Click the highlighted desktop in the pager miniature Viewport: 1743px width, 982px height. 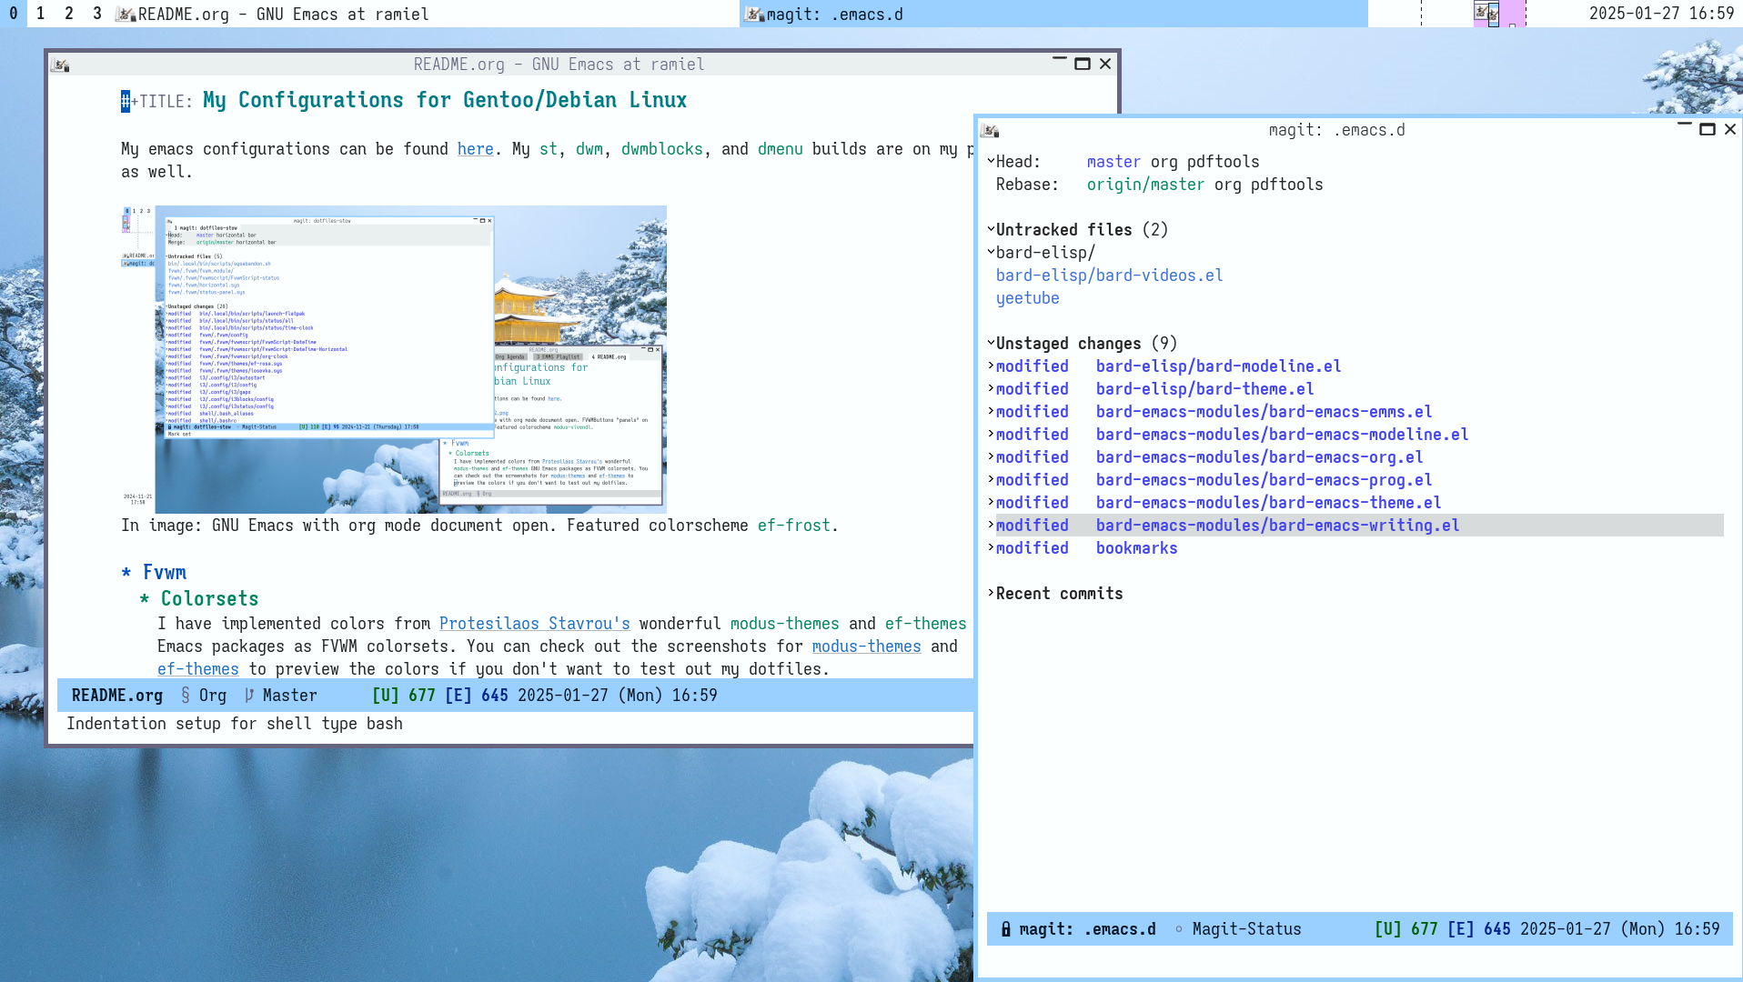[x=1499, y=14]
